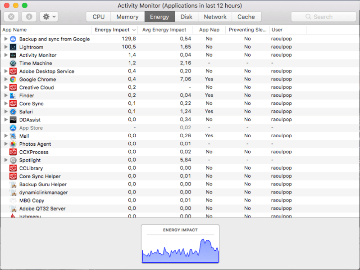Expand the Mail process disclosure triangle
The width and height of the screenshot is (360, 270).
pyautogui.click(x=6, y=136)
